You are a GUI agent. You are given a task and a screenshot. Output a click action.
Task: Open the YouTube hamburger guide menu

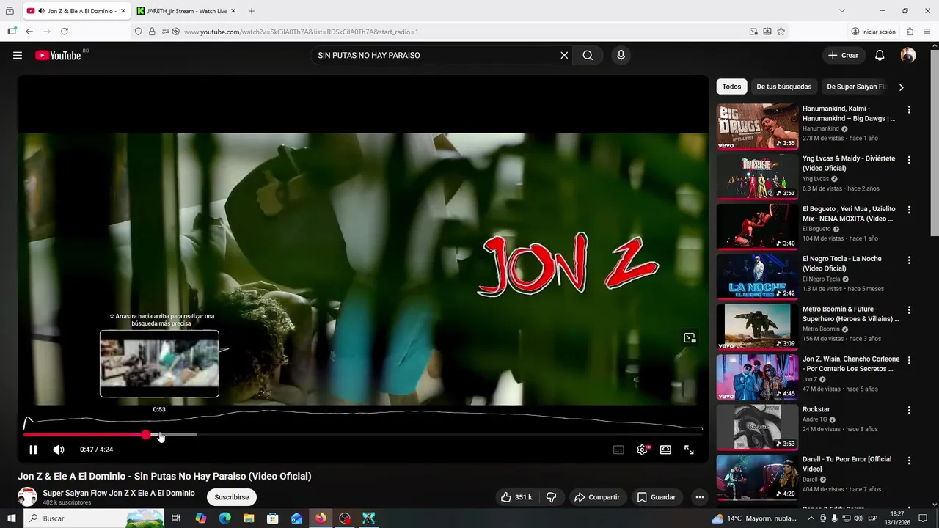tap(18, 55)
